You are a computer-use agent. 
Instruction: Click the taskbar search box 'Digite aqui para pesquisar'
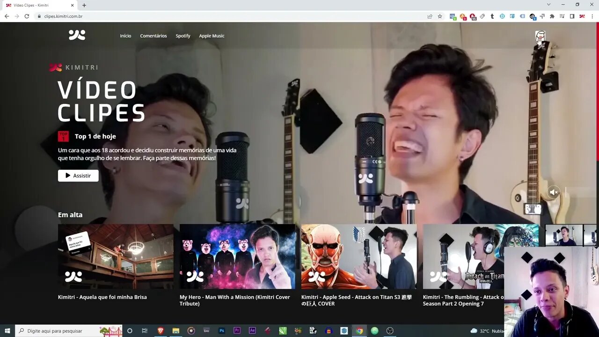[69, 330]
